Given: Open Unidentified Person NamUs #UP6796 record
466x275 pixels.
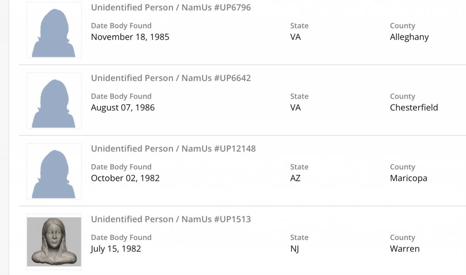Looking at the screenshot, I should (171, 8).
